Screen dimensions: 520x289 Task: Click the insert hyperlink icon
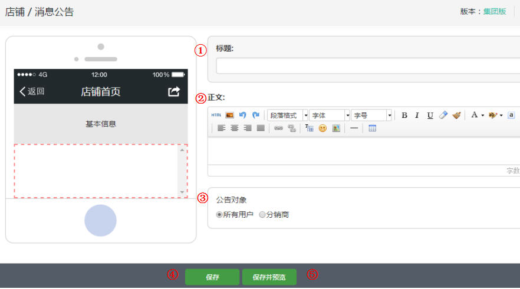(278, 128)
